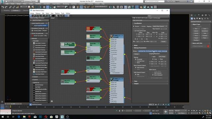Click the Slate editor select tool icon
Viewport: 212px width, 119px height.
click(x=31, y=16)
